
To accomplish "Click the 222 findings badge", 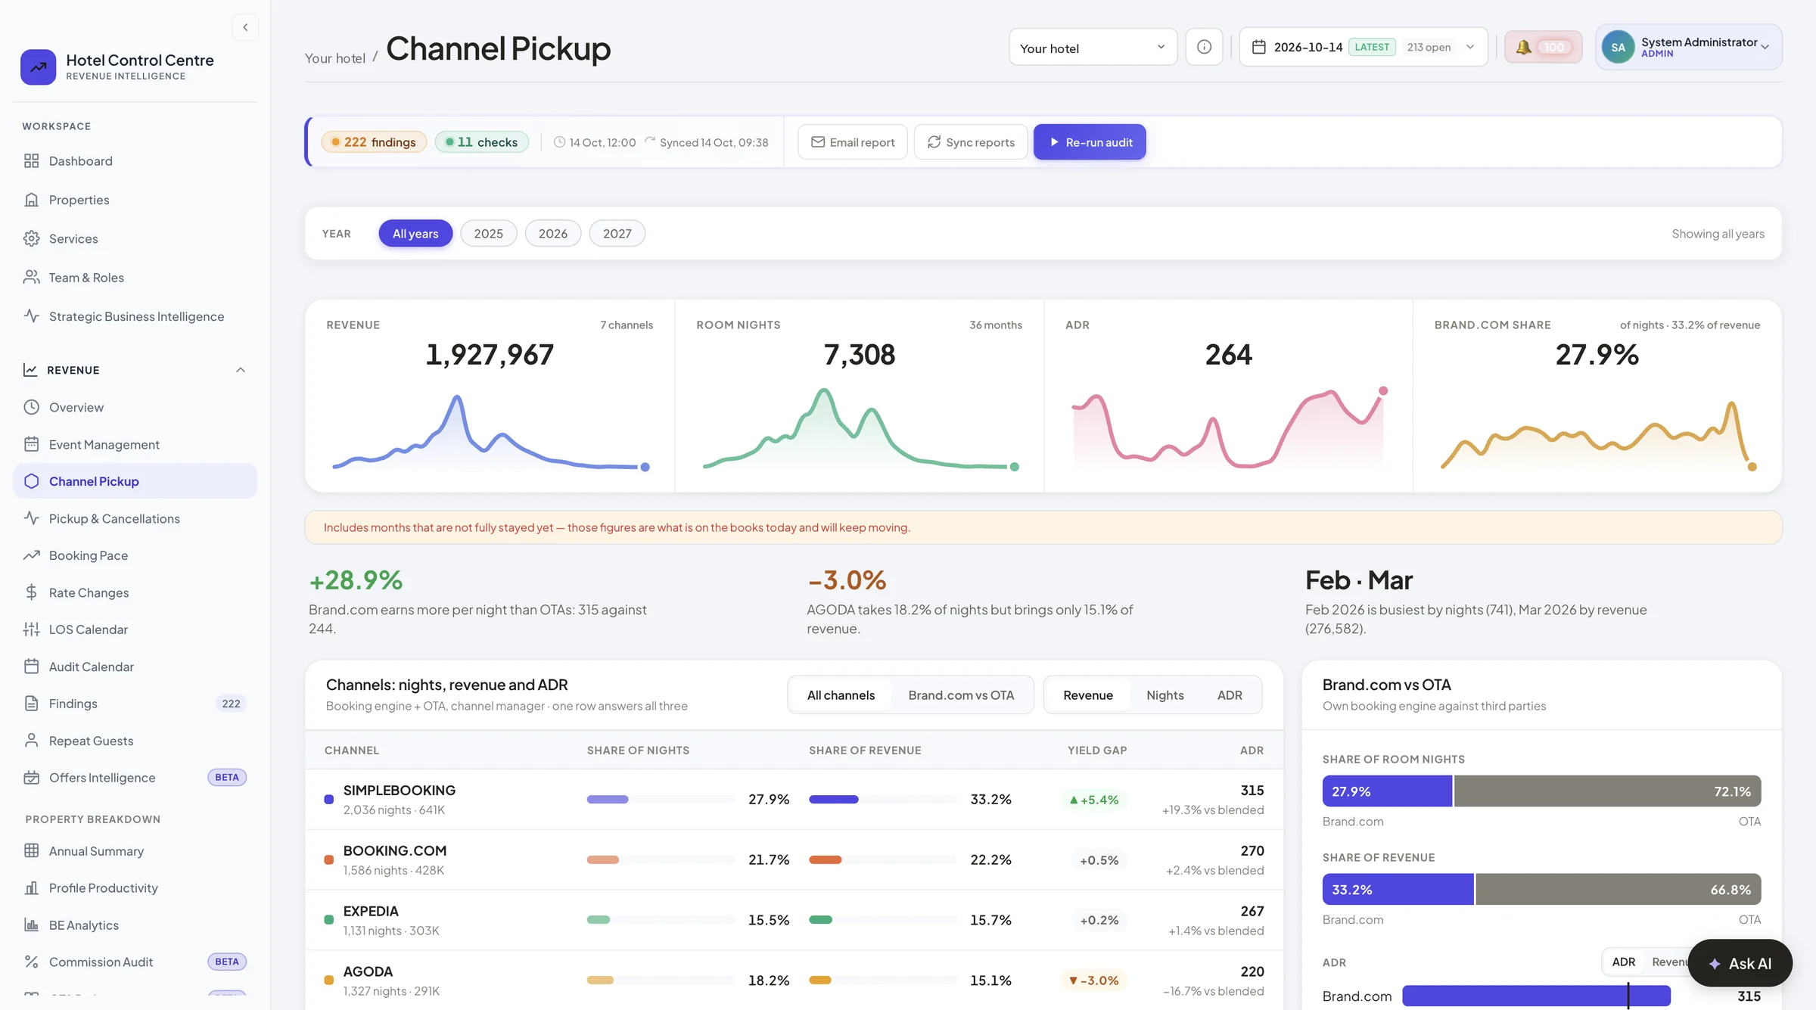I will 374,141.
